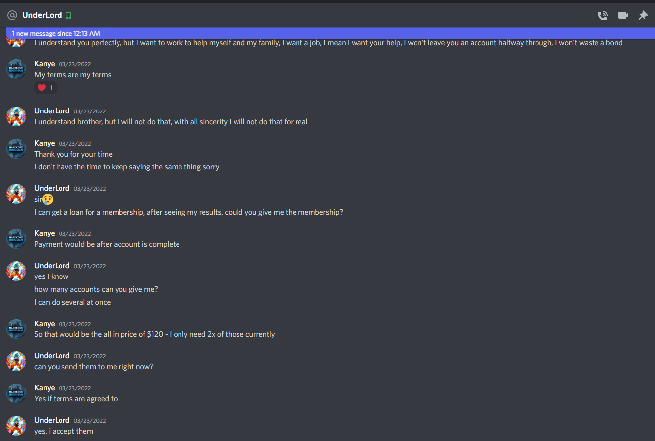Open UnderLord's avatar beside 'yes, i accept them'
This screenshot has height=441, width=655.
tap(16, 426)
